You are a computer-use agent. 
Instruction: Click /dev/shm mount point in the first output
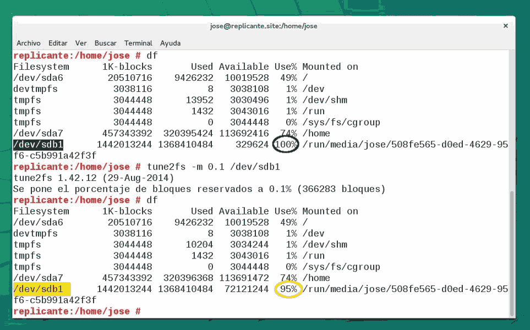tap(325, 100)
